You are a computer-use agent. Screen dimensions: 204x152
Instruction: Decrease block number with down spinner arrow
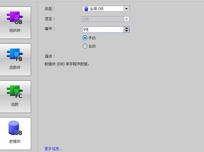click(x=126, y=31)
